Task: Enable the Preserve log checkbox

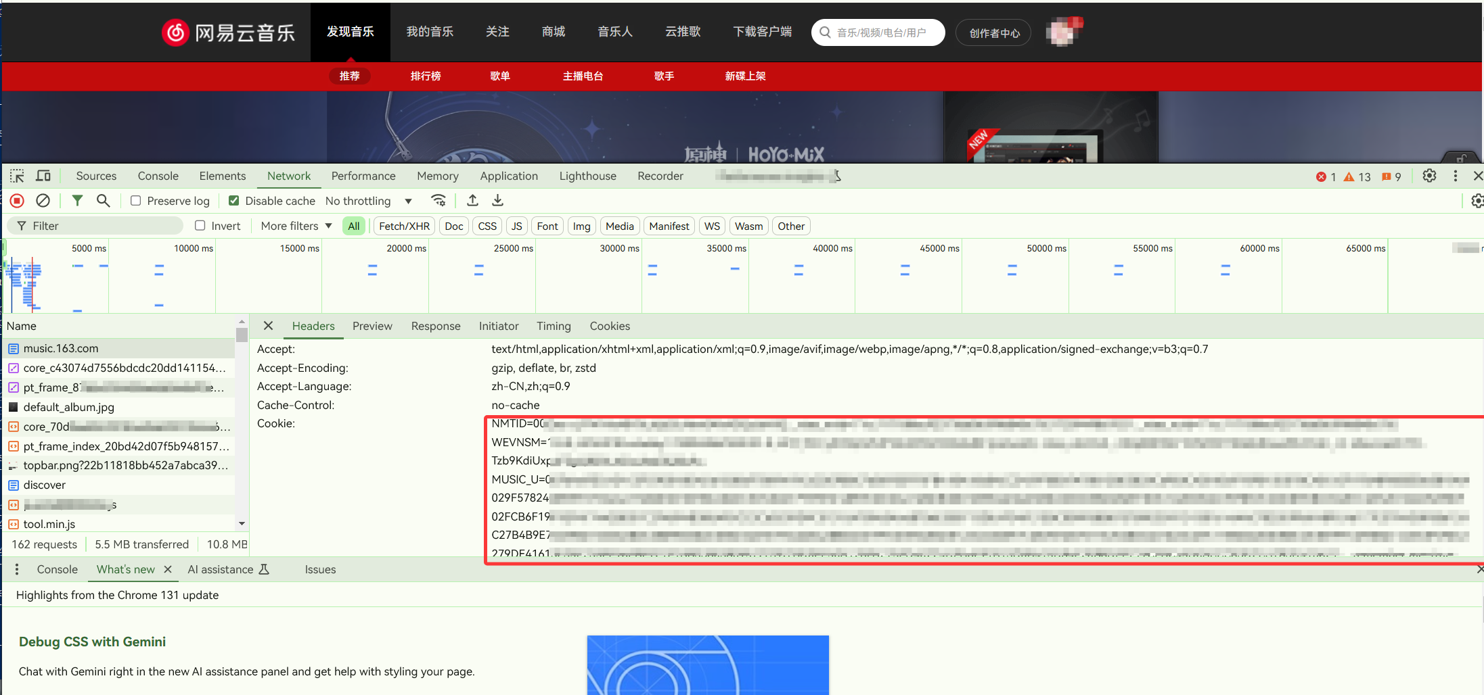Action: tap(136, 201)
